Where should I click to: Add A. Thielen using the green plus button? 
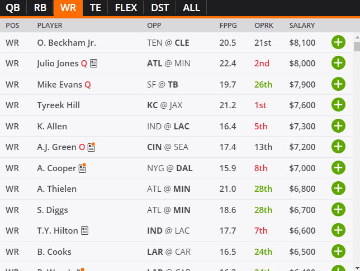pyautogui.click(x=338, y=188)
